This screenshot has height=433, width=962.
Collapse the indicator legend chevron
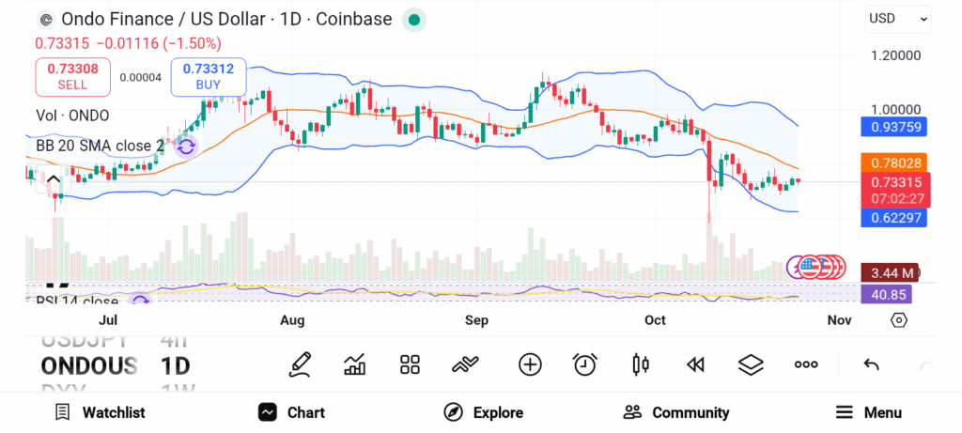point(54,179)
